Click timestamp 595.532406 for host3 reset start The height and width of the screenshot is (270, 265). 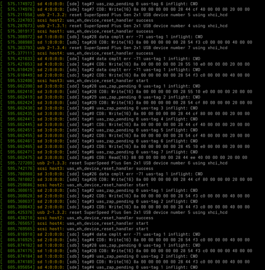(21, 80)
